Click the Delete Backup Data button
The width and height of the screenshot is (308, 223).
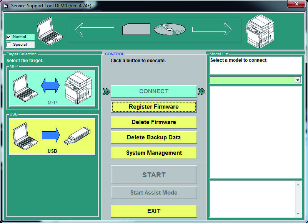(x=154, y=137)
